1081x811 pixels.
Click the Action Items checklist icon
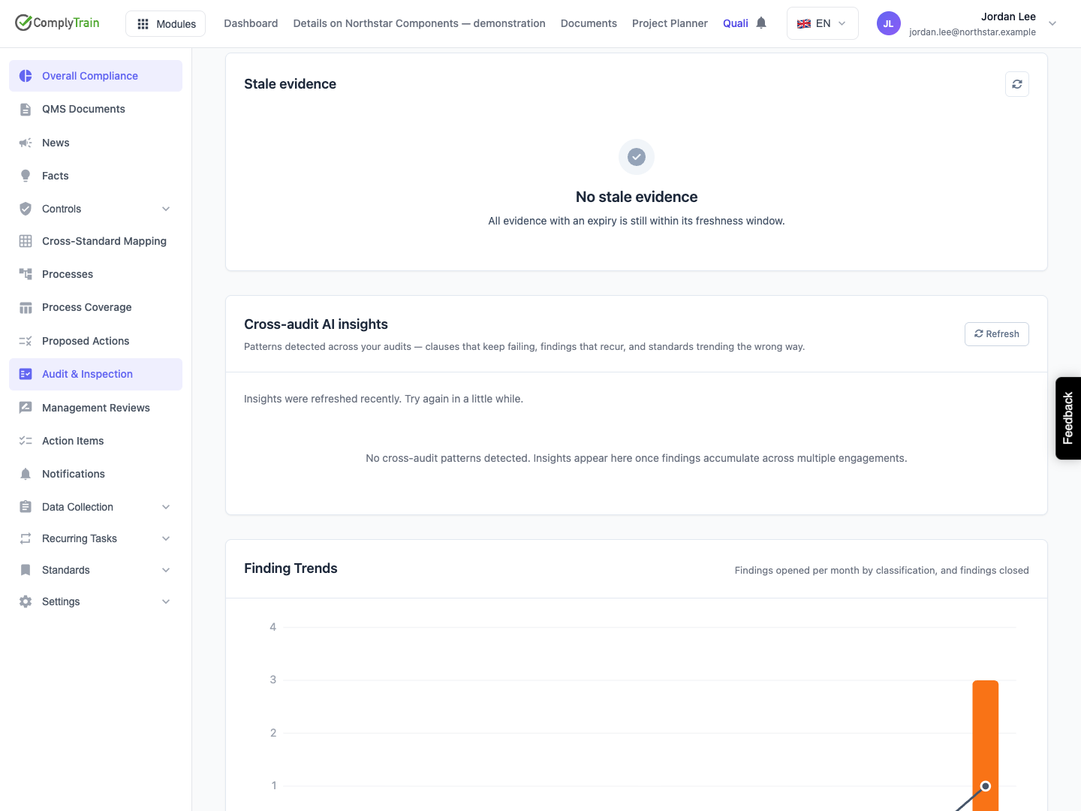click(26, 441)
